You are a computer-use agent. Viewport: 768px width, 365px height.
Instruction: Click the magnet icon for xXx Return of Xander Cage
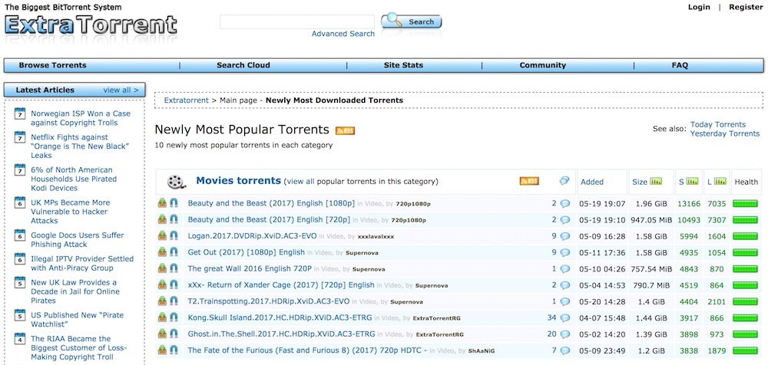174,285
